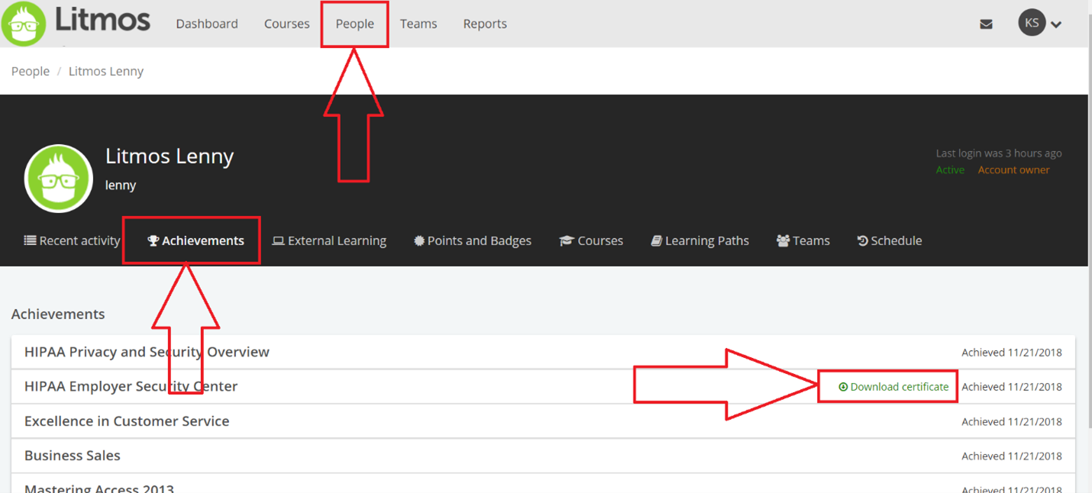View the Points and Badges tab
Image resolution: width=1092 pixels, height=493 pixels.
coord(473,240)
